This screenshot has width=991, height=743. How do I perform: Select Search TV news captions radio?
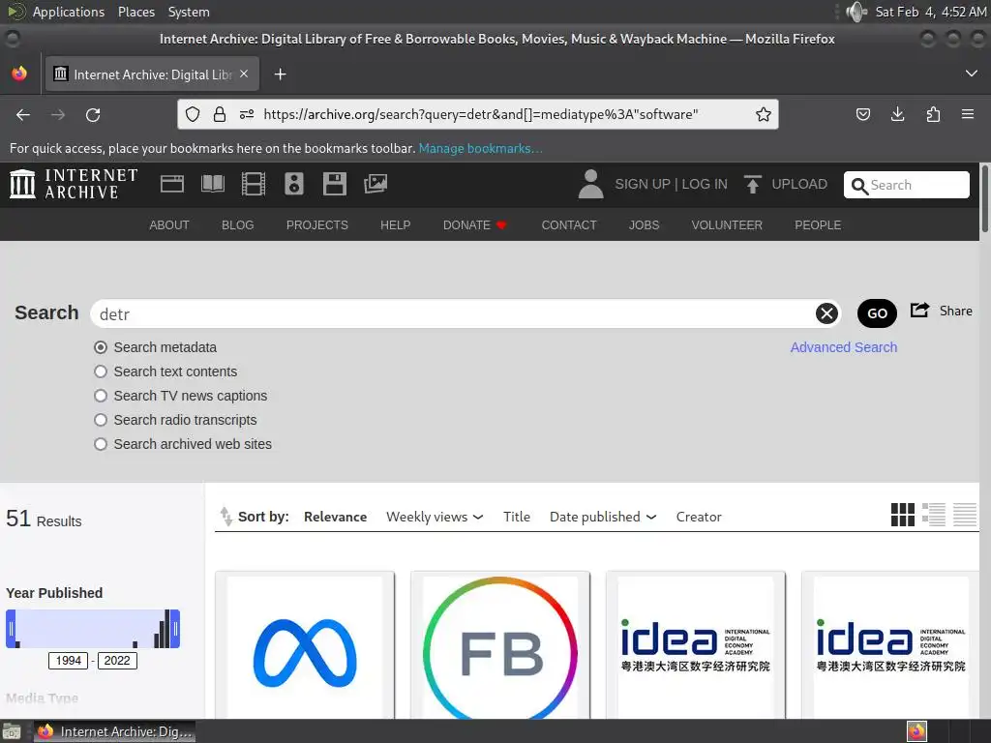pos(101,396)
